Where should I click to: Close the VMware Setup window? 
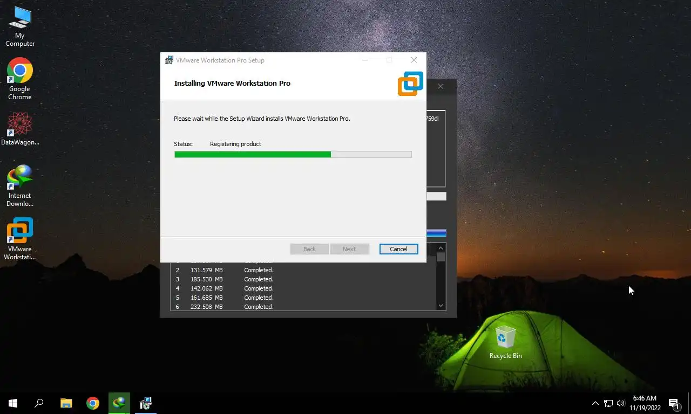pyautogui.click(x=414, y=60)
